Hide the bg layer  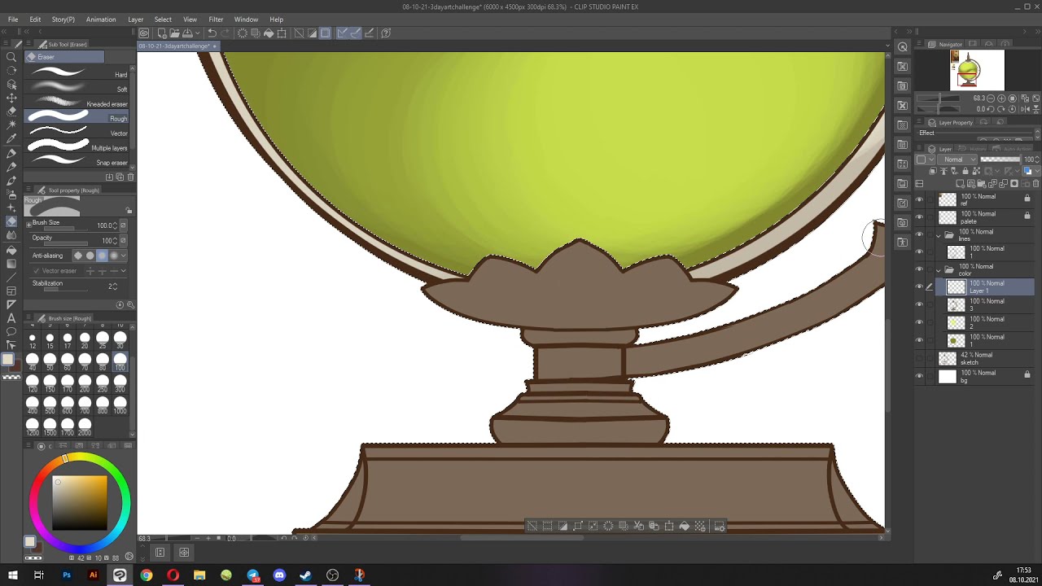920,376
